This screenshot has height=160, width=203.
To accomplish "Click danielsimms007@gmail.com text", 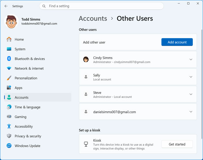I will (115, 112).
